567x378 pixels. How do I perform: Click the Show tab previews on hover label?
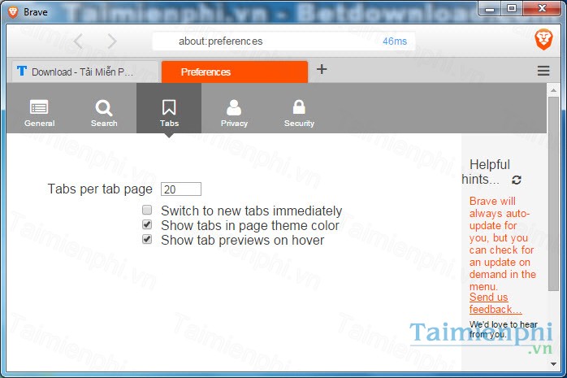pyautogui.click(x=242, y=240)
